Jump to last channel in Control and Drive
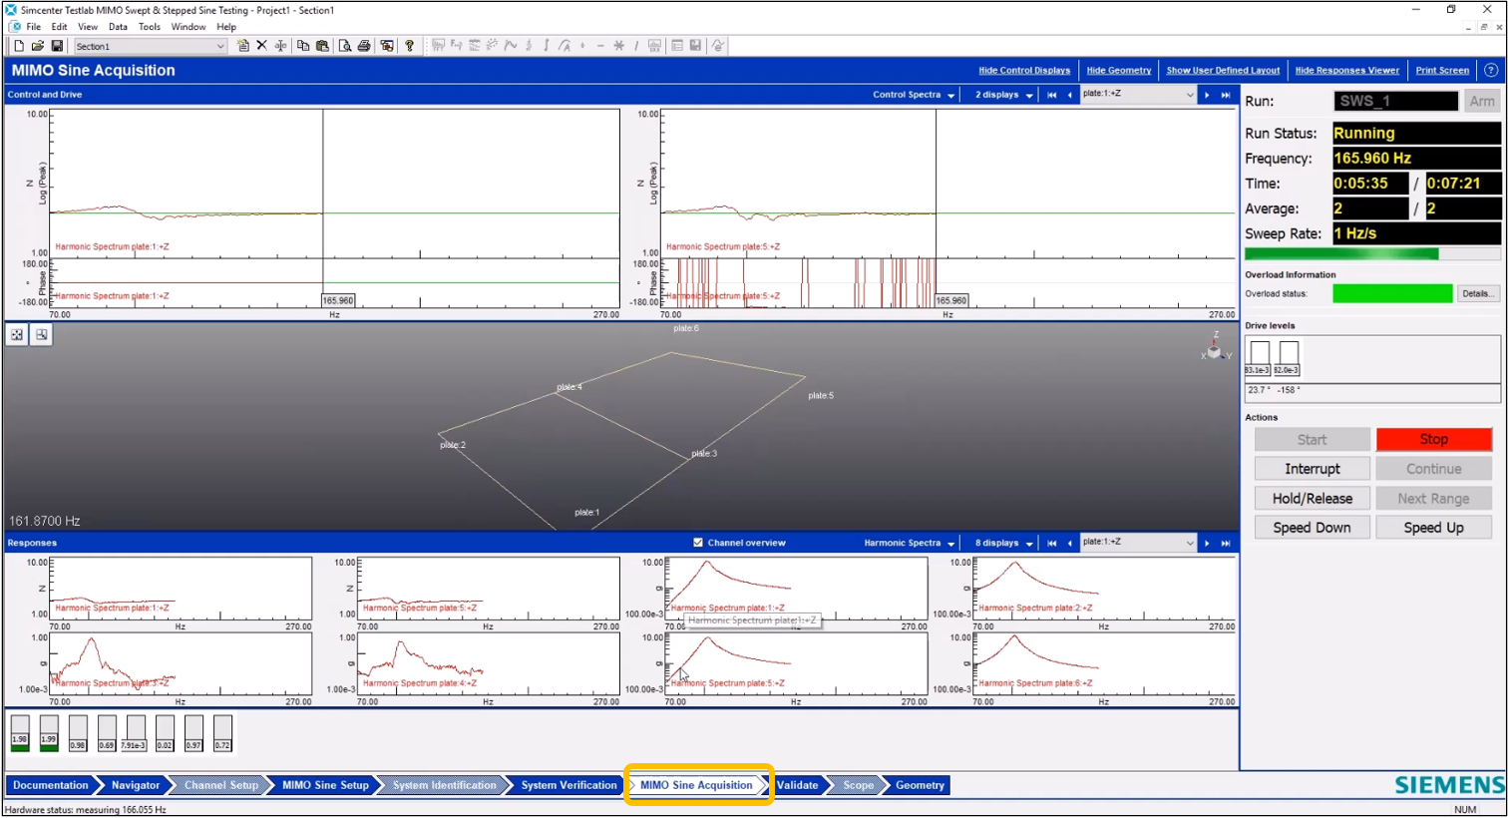This screenshot has width=1508, height=818. point(1226,95)
